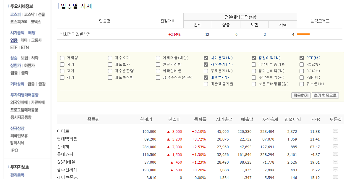
Task: Open 코스닥 in the sidebar
Action: [x=29, y=14]
